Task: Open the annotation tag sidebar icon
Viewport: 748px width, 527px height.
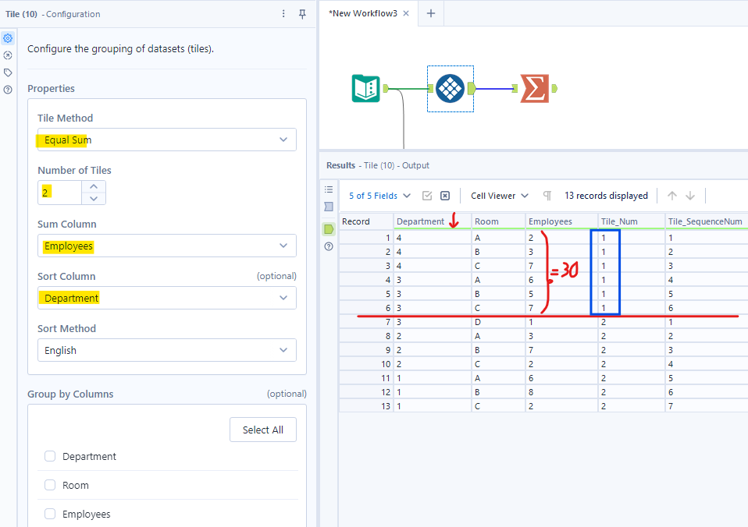Action: (8, 73)
